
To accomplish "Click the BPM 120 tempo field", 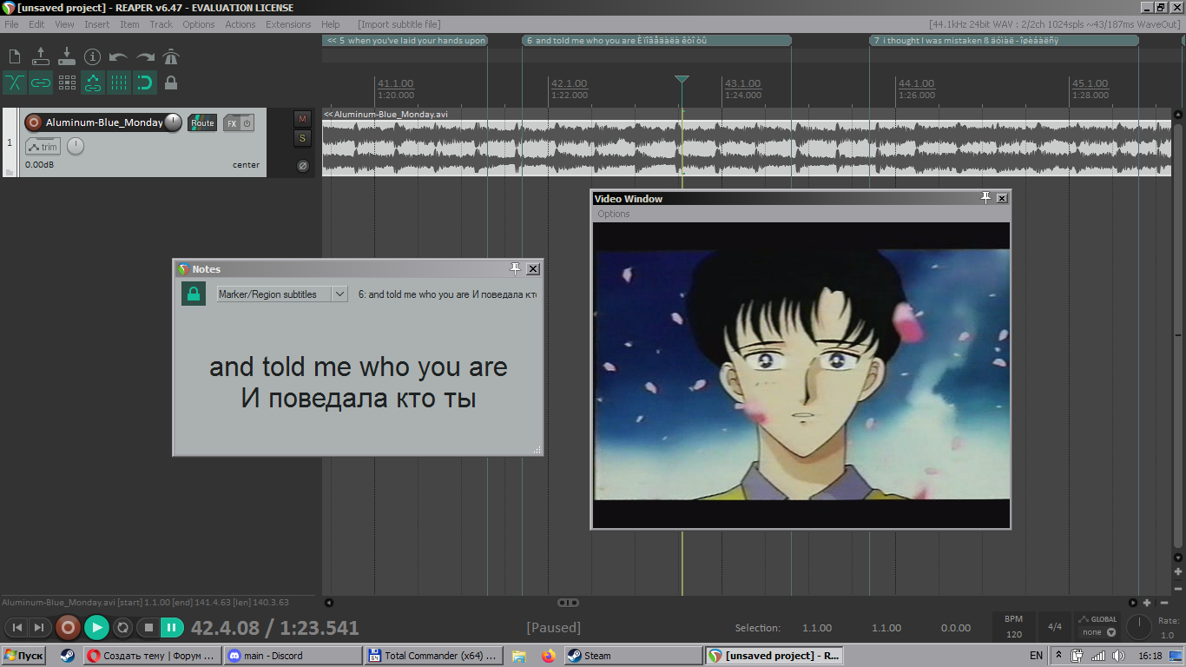I will coord(1014,627).
